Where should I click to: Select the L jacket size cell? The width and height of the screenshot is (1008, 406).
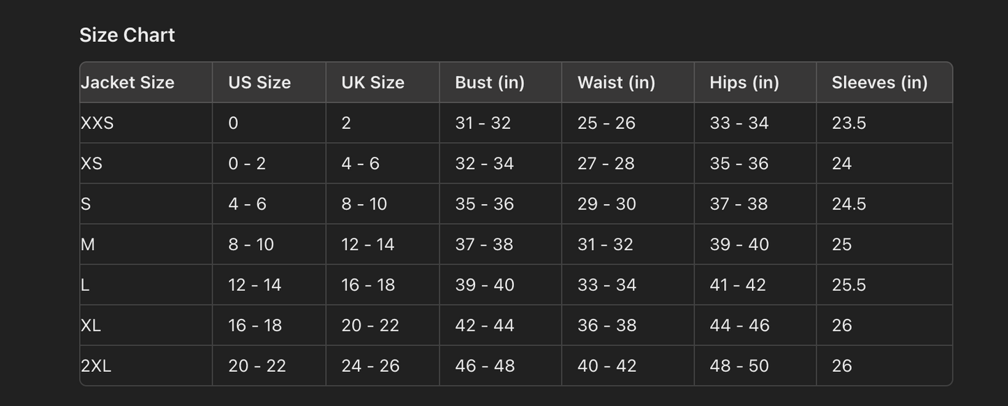pyautogui.click(x=85, y=285)
